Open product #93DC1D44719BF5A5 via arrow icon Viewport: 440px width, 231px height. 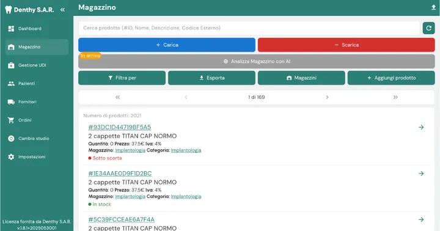click(421, 127)
